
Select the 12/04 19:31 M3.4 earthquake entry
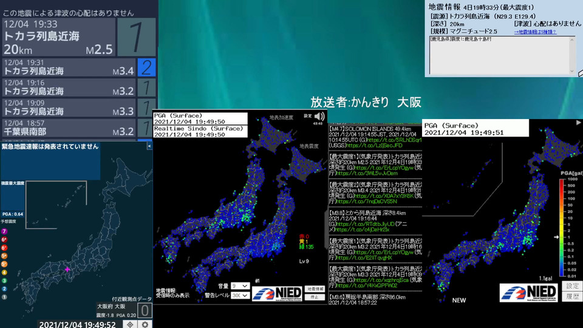click(x=69, y=67)
